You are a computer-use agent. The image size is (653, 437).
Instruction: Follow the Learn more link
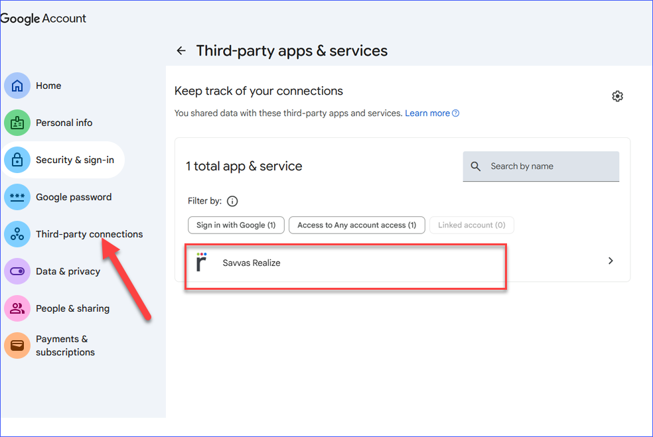(427, 113)
